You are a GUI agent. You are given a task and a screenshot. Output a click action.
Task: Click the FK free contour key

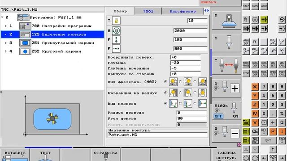click(255, 42)
